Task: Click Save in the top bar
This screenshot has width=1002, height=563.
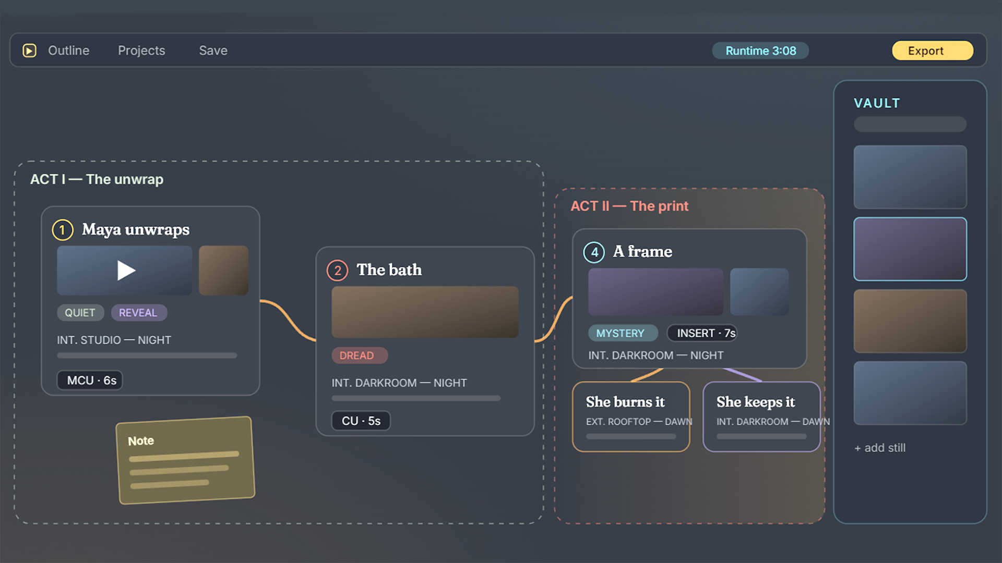Action: coord(213,51)
